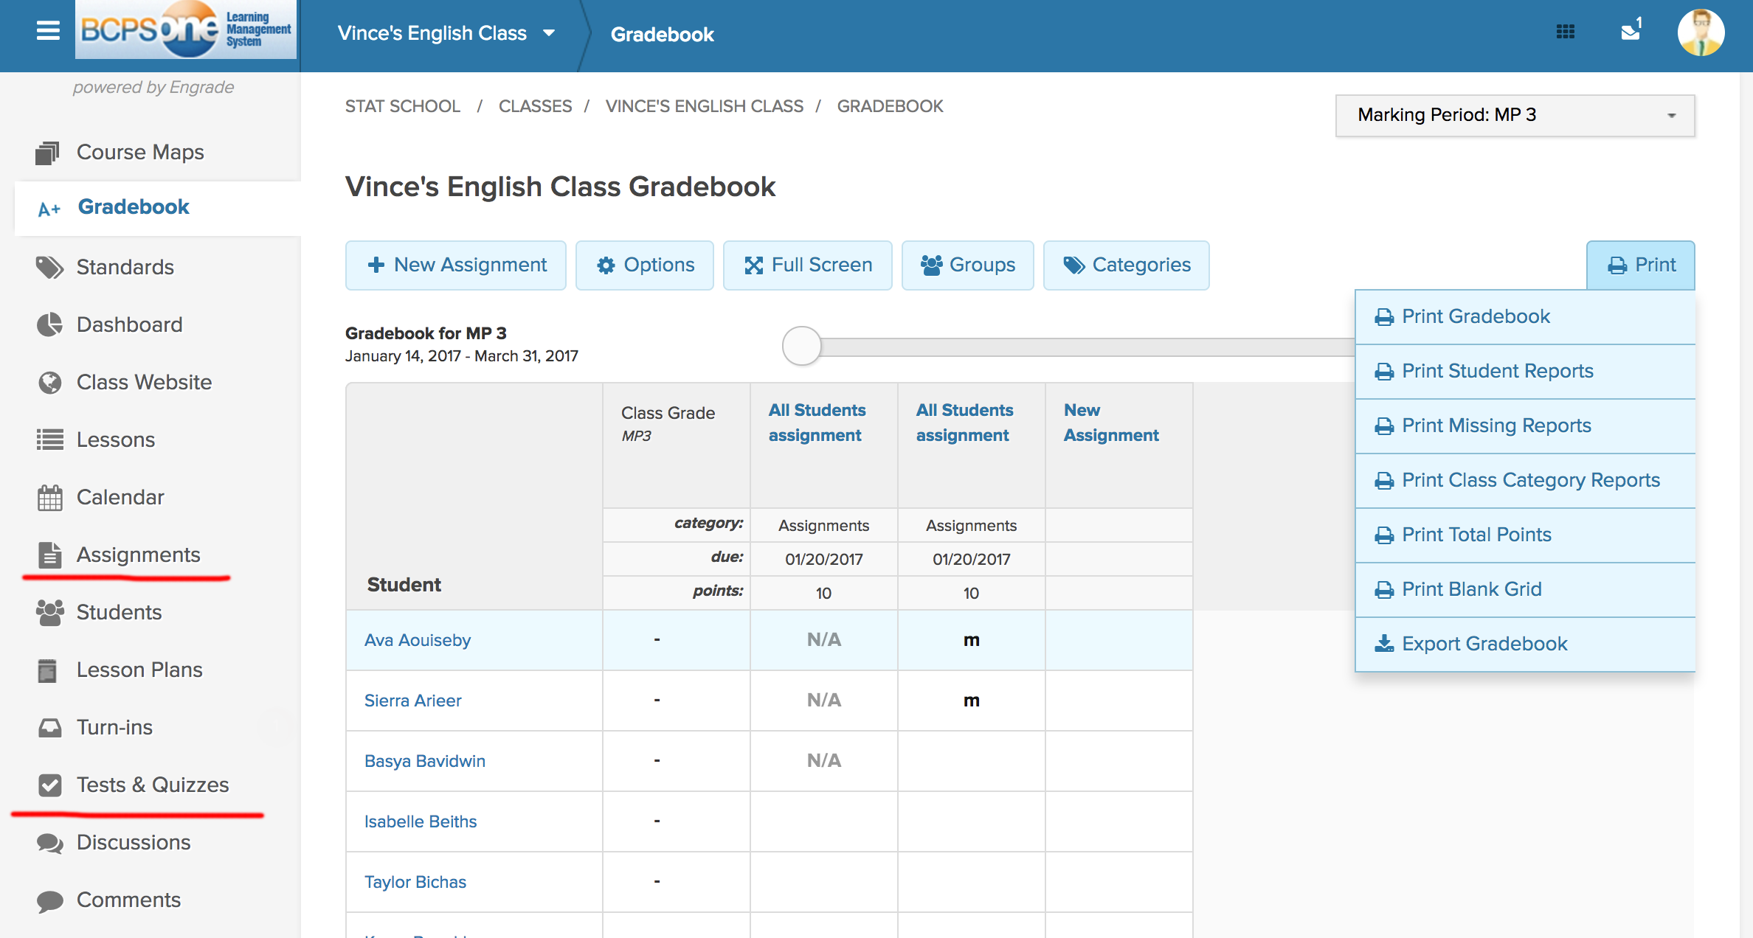
Task: Open the hamburger menu icon
Action: tap(48, 30)
